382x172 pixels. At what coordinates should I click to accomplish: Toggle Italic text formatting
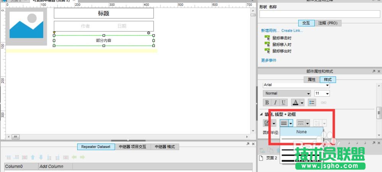pos(275,103)
